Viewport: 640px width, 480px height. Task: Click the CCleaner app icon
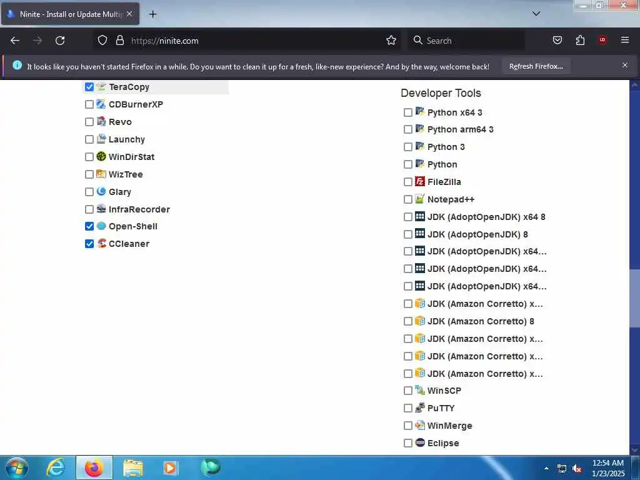[x=101, y=244]
